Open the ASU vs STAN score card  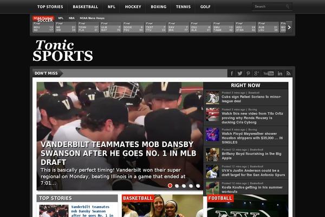(x=245, y=27)
